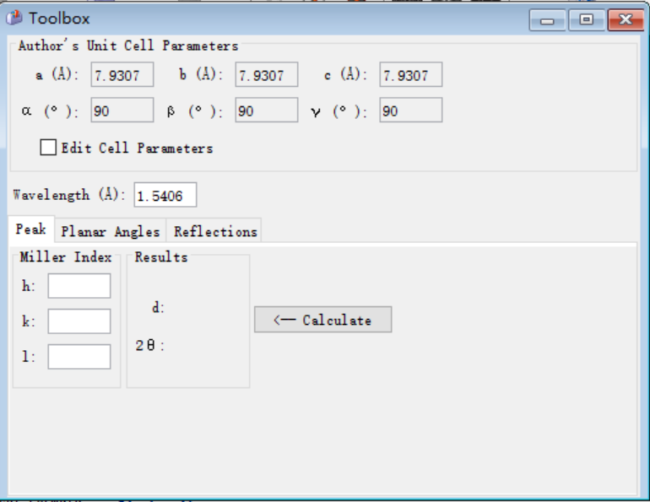650x502 pixels.
Task: Switch to the Planar Angles tab
Action: (x=111, y=231)
